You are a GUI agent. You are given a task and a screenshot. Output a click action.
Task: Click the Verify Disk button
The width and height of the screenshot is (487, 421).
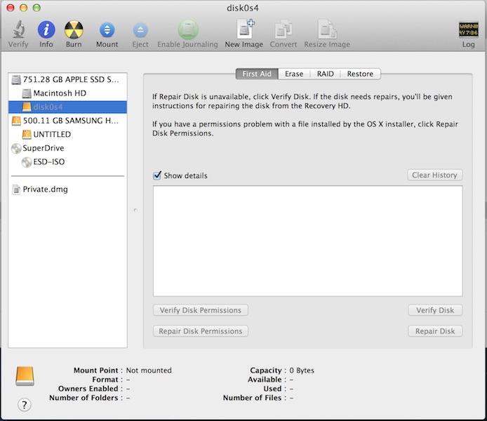pyautogui.click(x=435, y=310)
